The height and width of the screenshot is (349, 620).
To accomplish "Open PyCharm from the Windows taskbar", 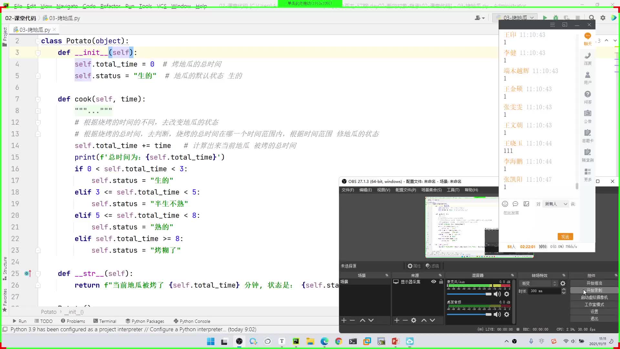I will point(296,341).
